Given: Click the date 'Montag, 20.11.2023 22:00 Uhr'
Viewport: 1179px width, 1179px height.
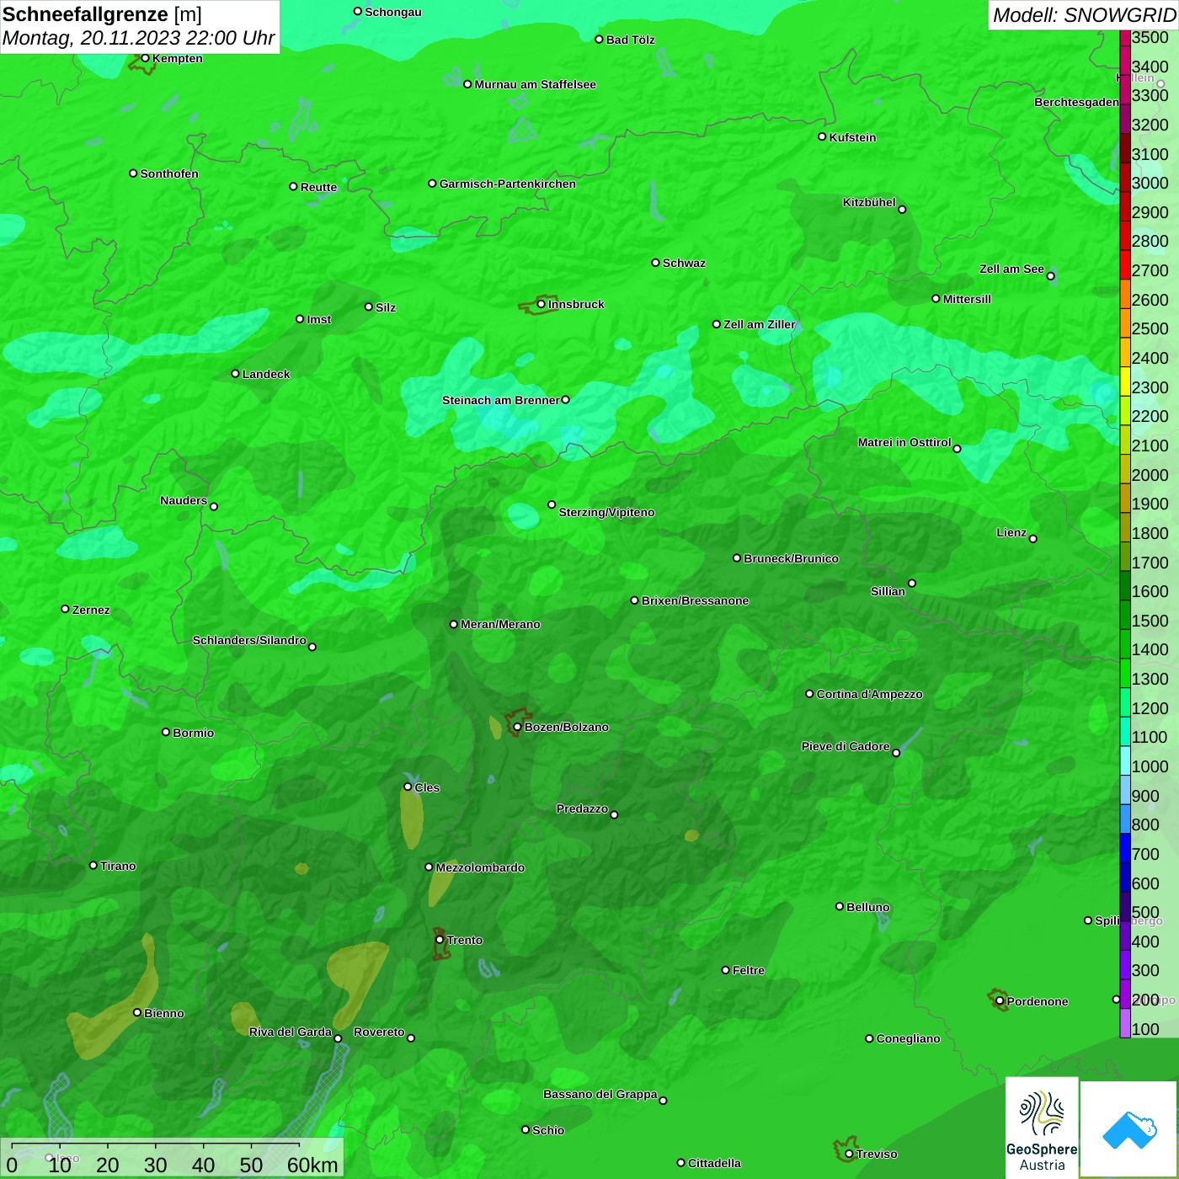Looking at the screenshot, I should [139, 38].
